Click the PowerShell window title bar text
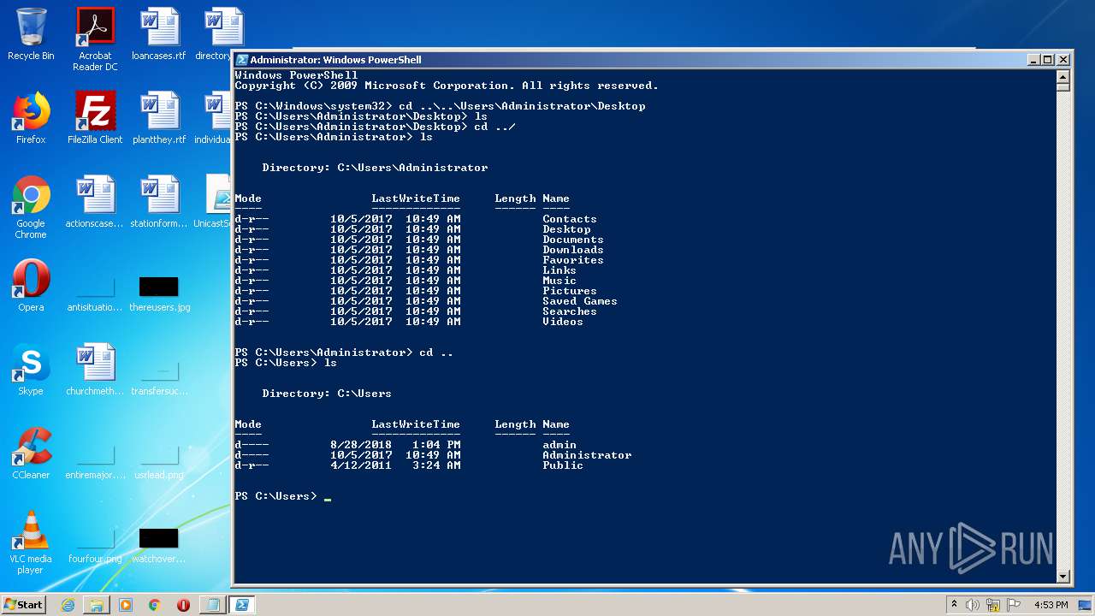1095x616 pixels. (335, 60)
